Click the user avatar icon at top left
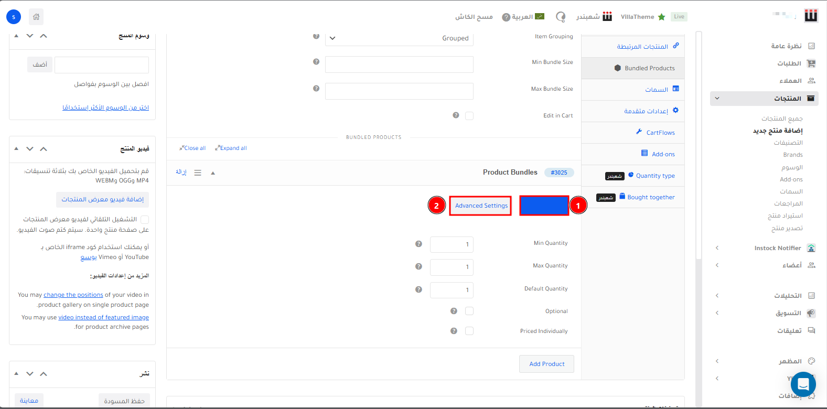The height and width of the screenshot is (409, 827). (x=14, y=17)
